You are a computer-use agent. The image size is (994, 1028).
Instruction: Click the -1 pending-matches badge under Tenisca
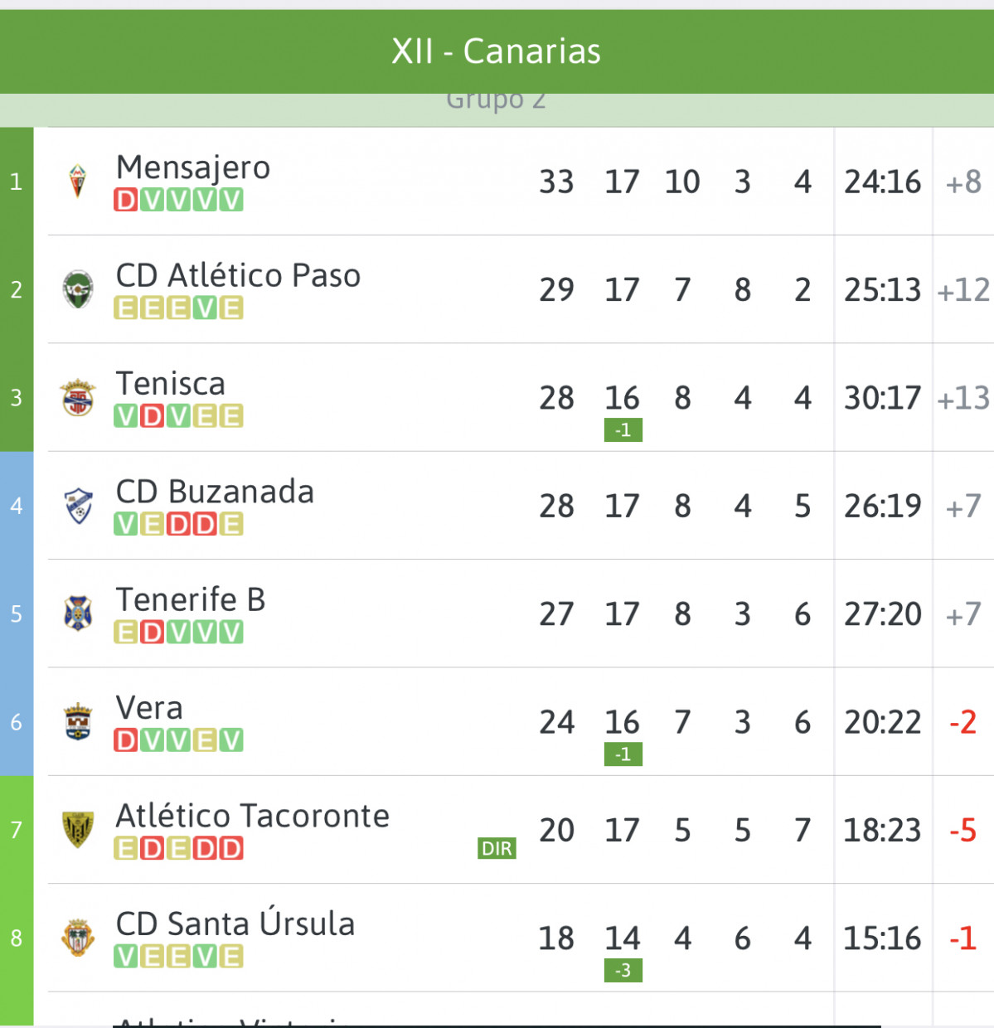tap(623, 430)
